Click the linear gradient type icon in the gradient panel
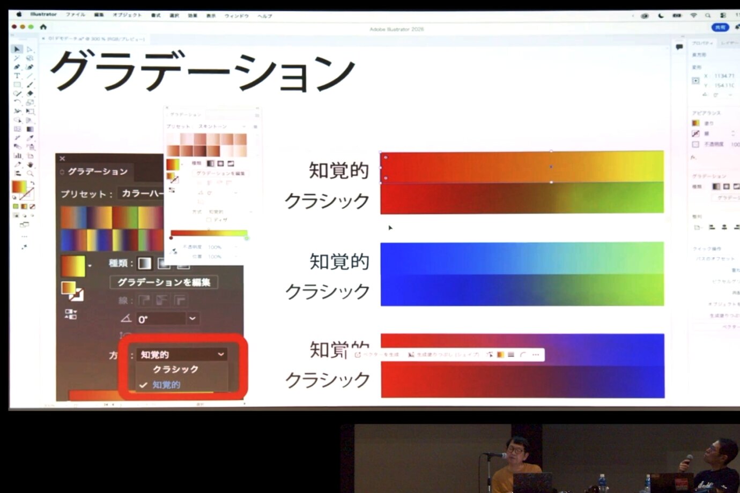This screenshot has height=493, width=740. [x=145, y=263]
